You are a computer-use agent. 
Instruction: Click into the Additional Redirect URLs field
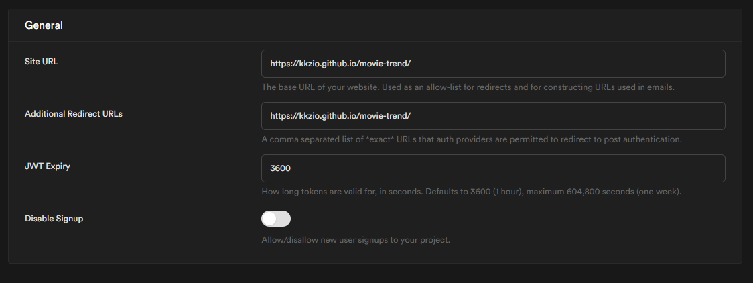(x=493, y=116)
